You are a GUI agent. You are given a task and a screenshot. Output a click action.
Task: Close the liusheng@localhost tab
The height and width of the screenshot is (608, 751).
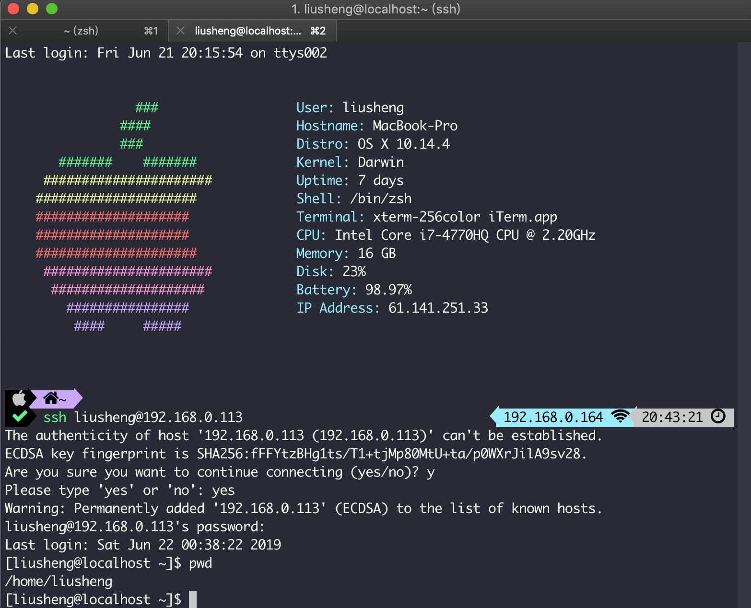(181, 31)
